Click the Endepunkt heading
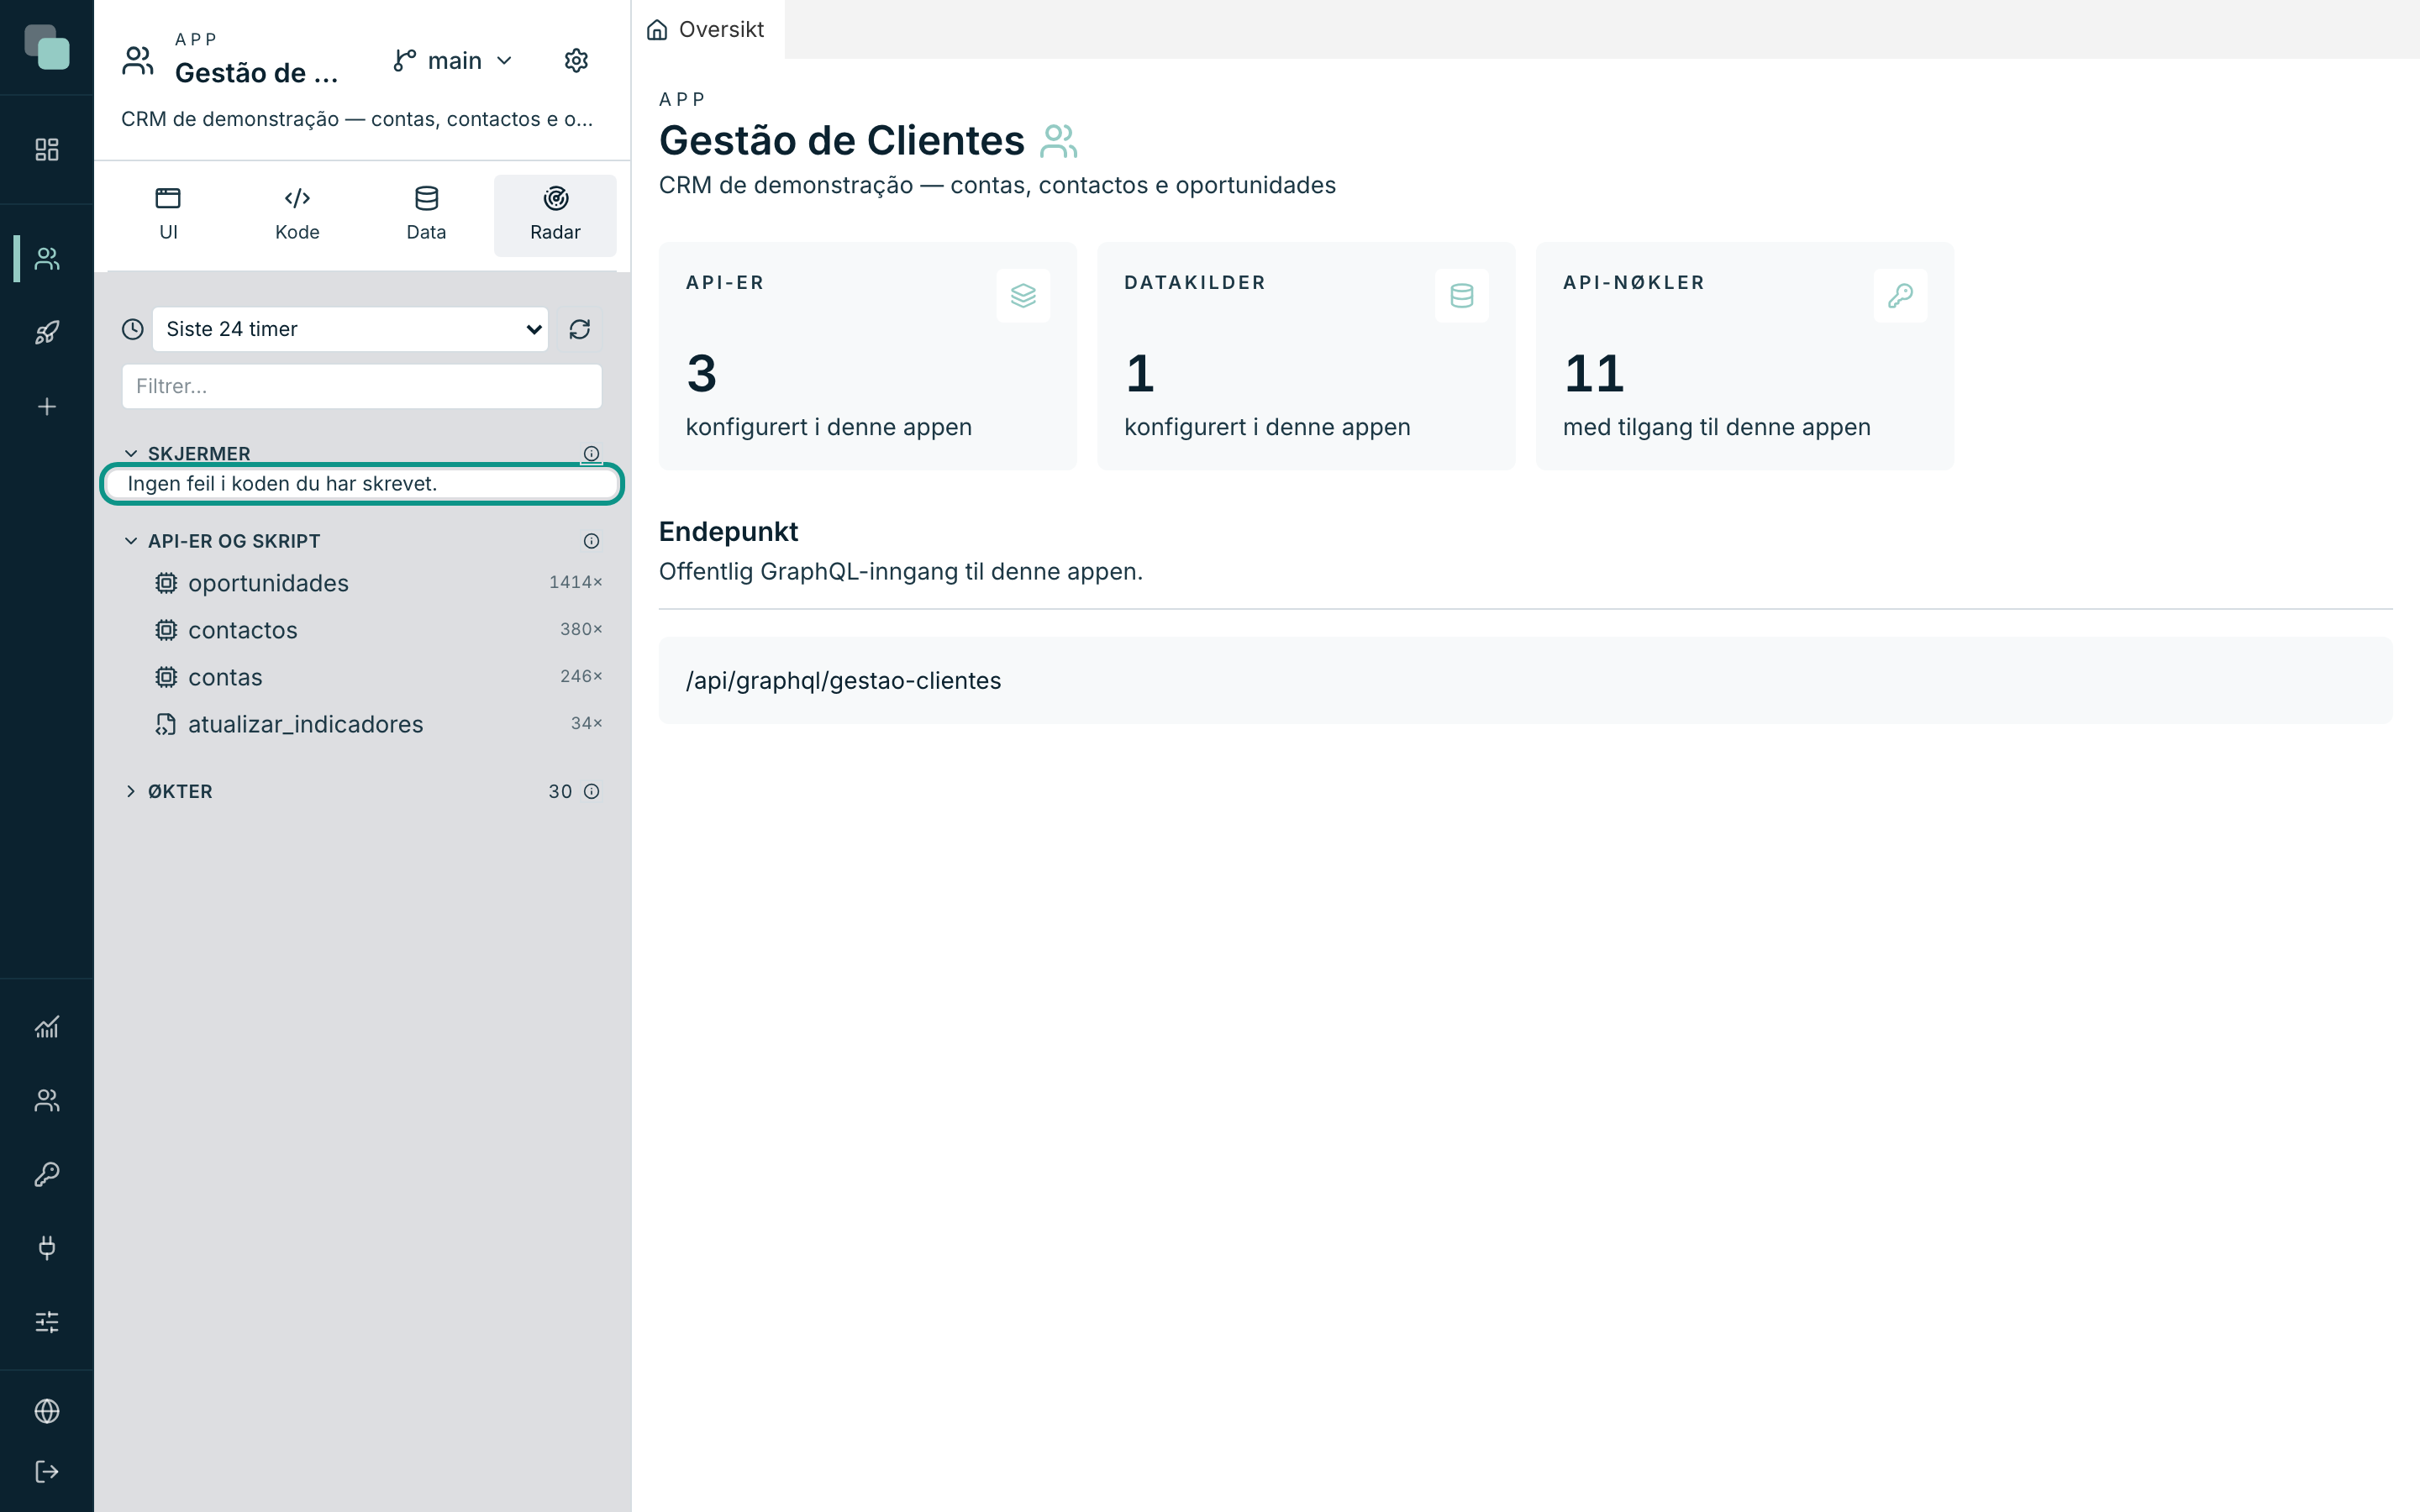 click(x=728, y=531)
